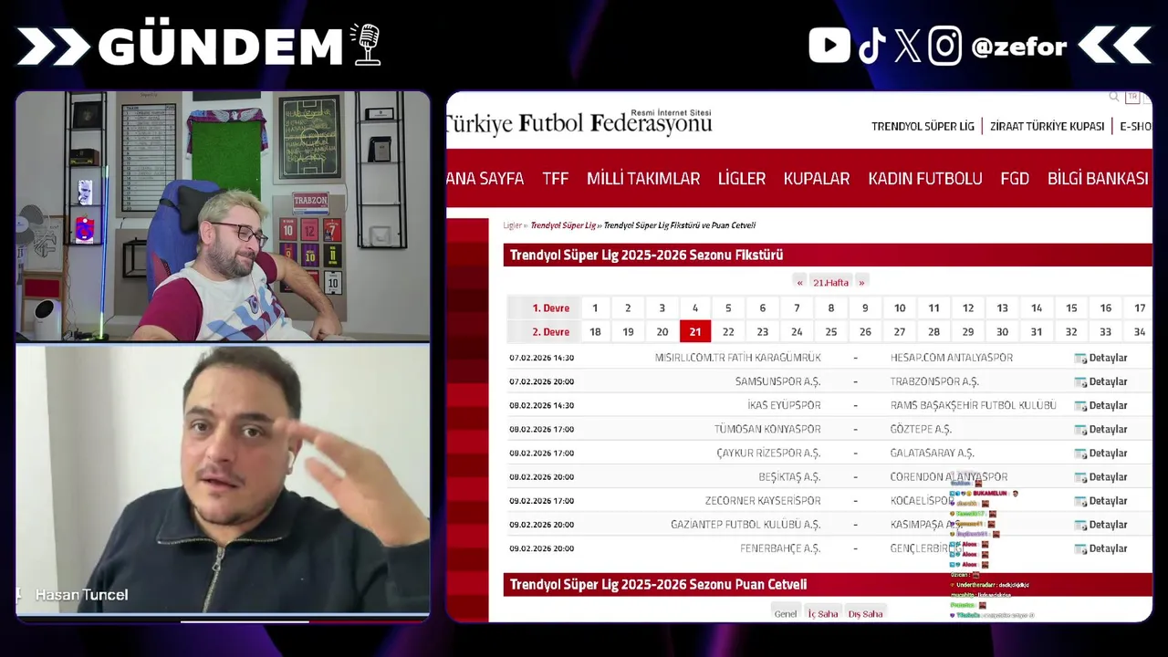Click details icon for Eyüpspor–Başakşehir match
The image size is (1168, 657).
[1080, 405]
